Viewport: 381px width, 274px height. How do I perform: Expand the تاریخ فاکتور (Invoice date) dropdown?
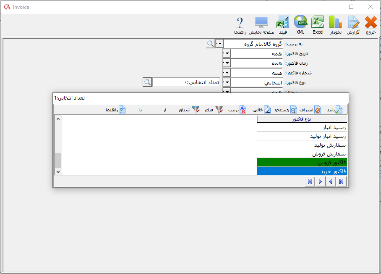(227, 53)
